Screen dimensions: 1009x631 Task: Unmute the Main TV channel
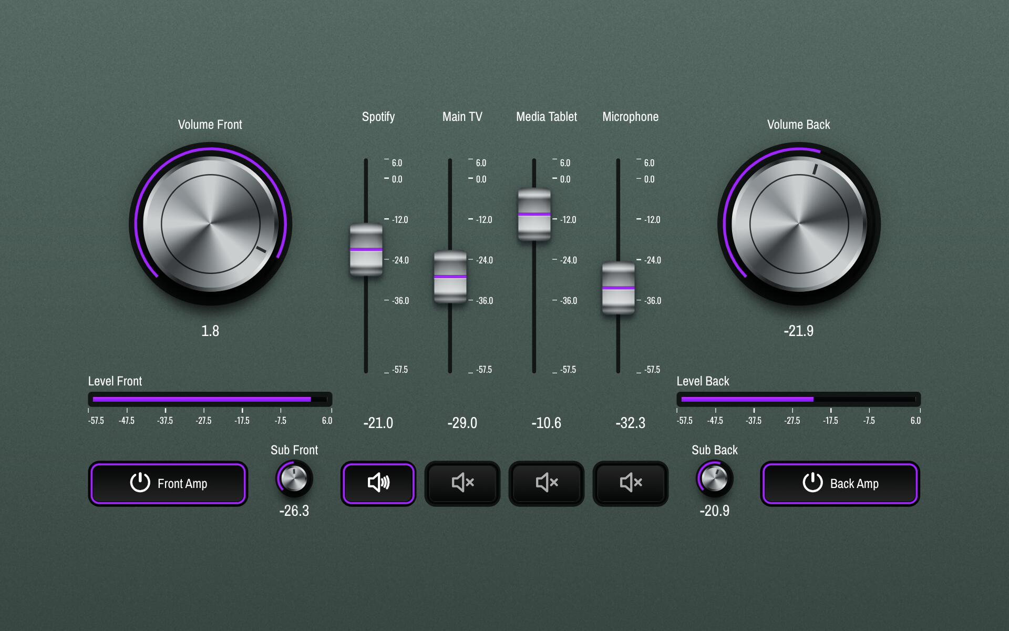tap(462, 483)
